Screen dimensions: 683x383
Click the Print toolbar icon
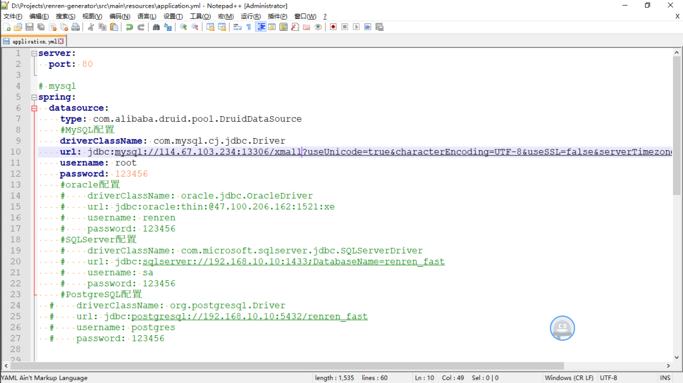click(x=75, y=27)
